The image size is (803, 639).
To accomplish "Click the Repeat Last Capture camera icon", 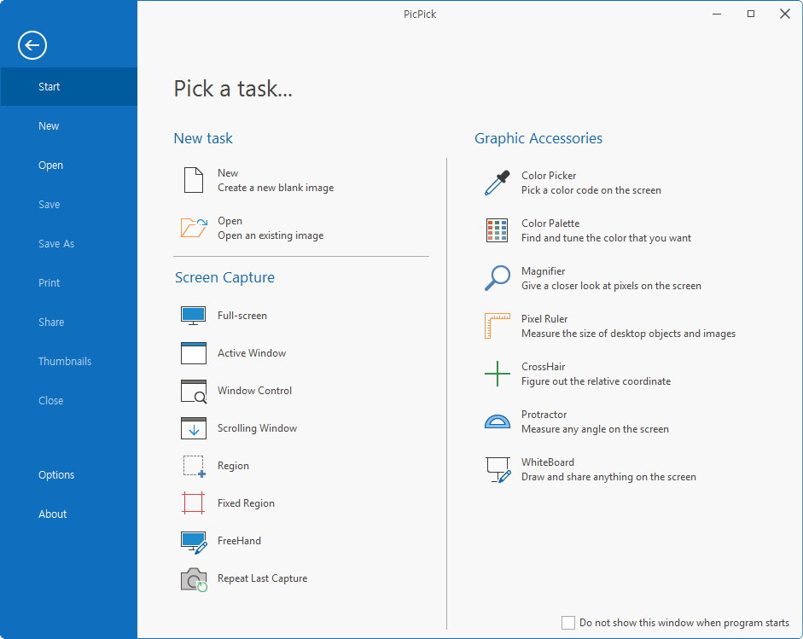I will 194,579.
